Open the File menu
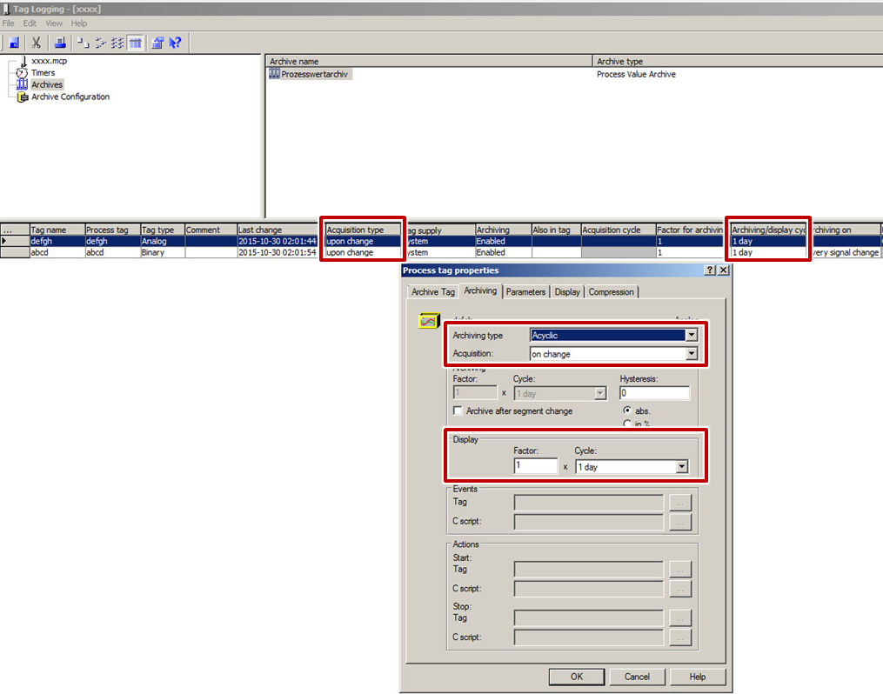The width and height of the screenshot is (883, 694). (x=9, y=23)
